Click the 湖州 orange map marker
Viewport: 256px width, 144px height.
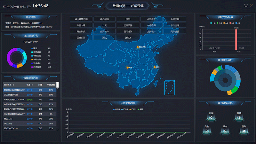[155, 67]
